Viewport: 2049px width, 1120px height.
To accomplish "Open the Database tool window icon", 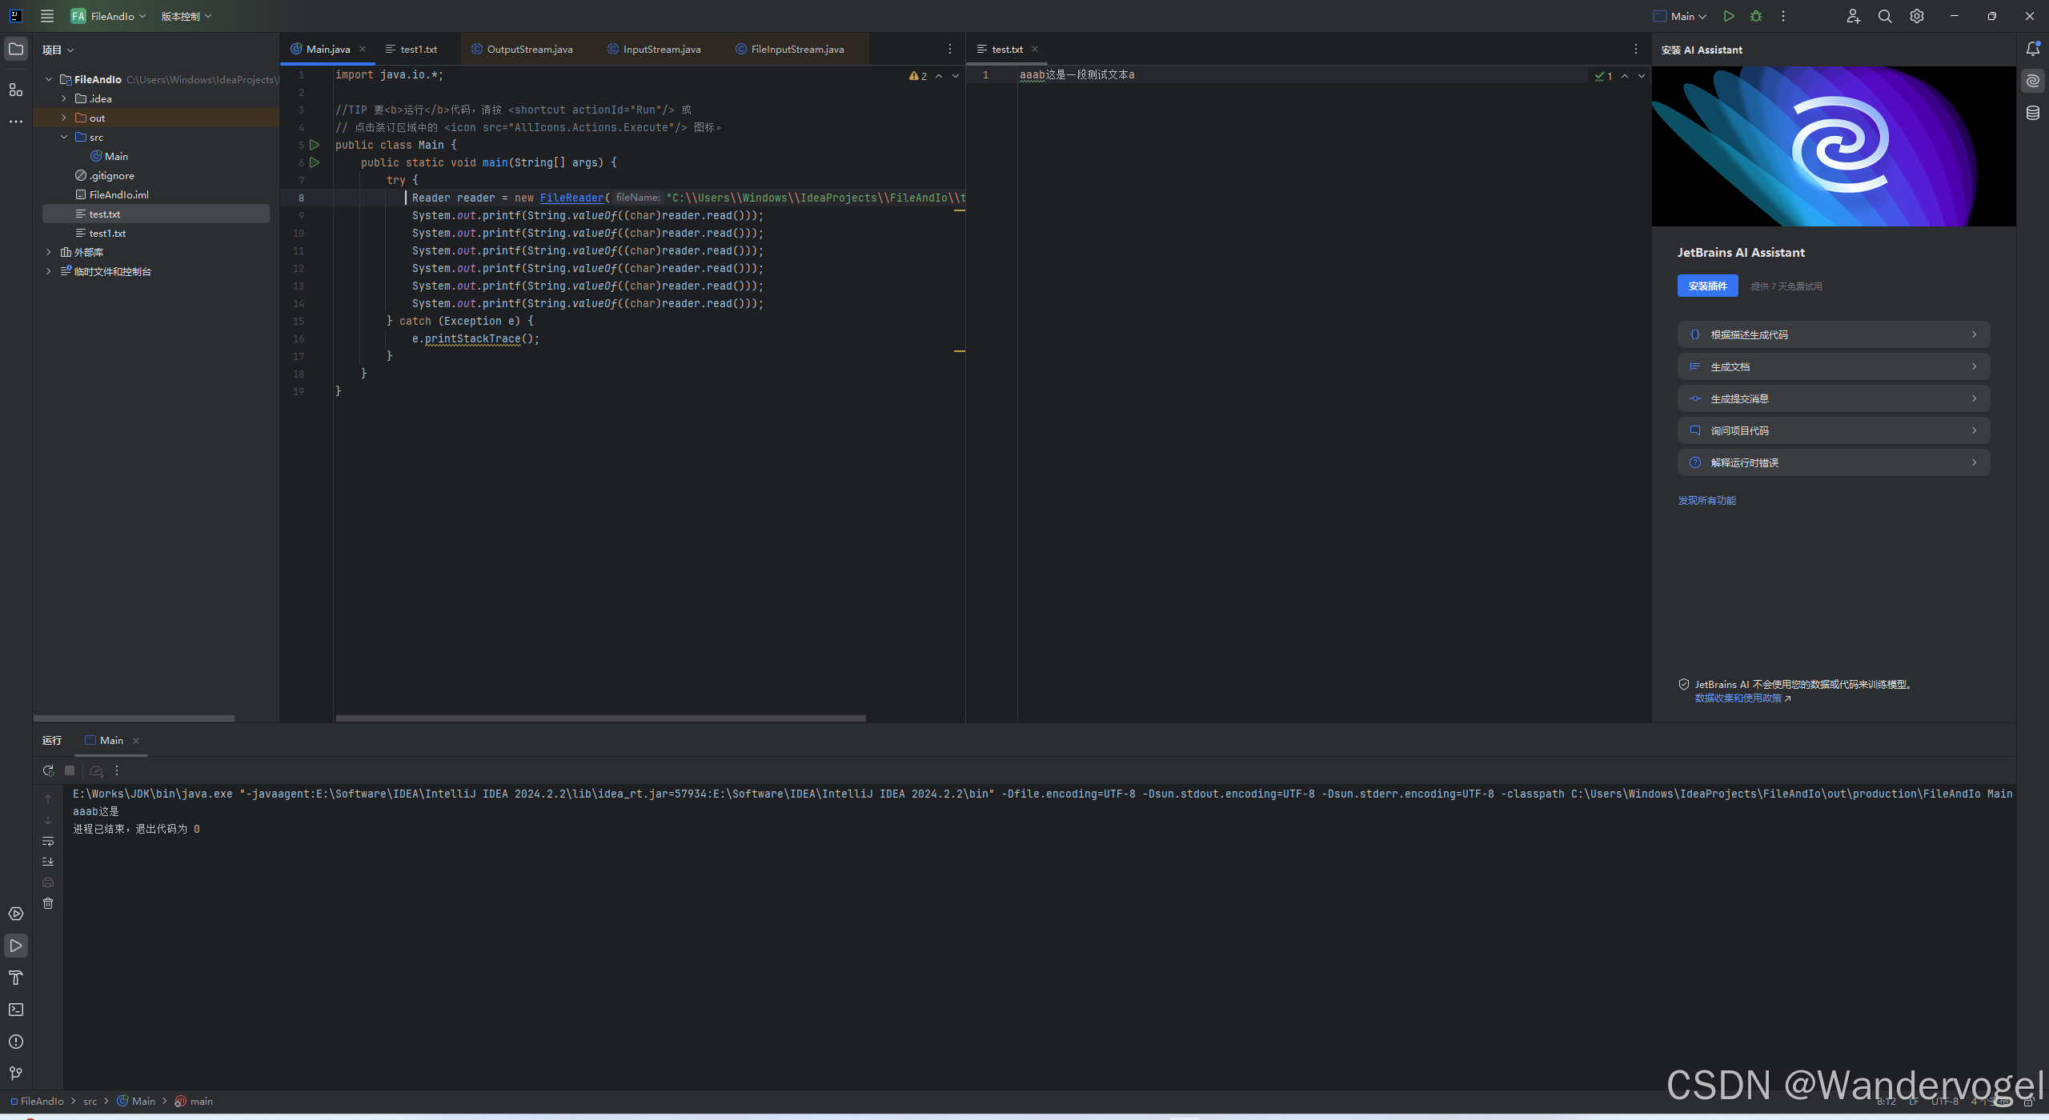I will tap(2033, 113).
